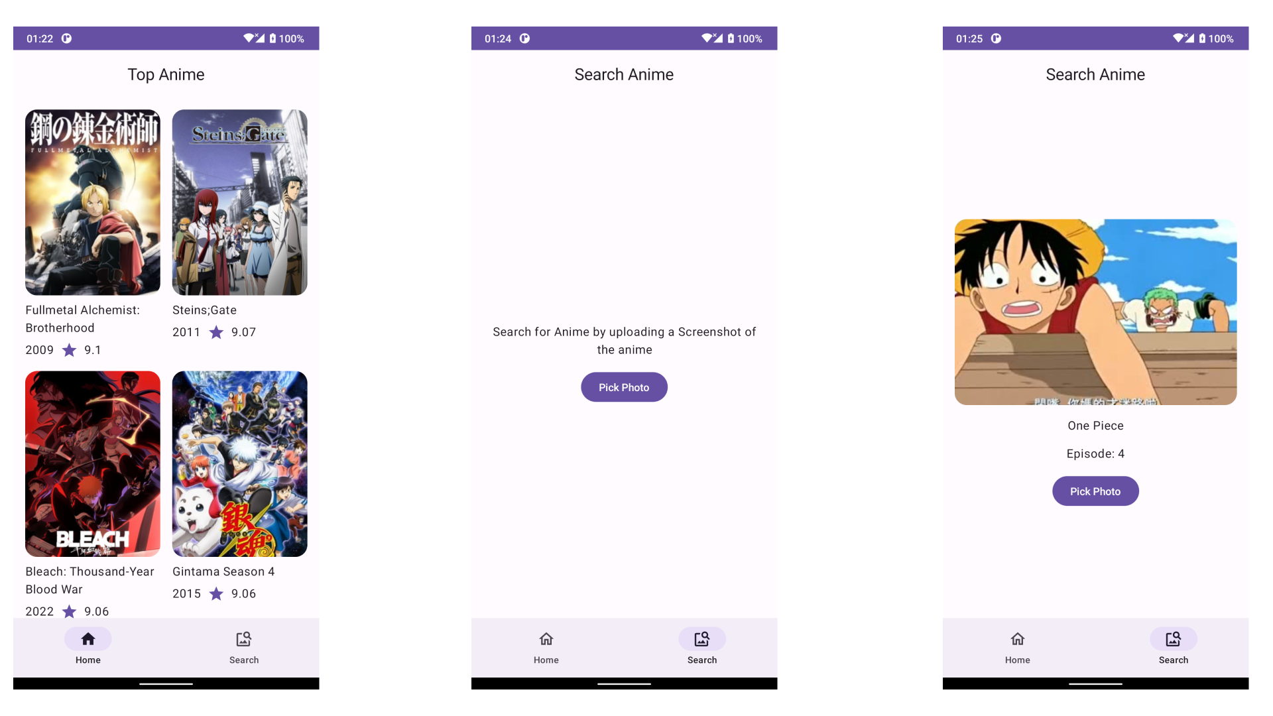Click Gintama Season 4 anime poster
Image resolution: width=1273 pixels, height=716 pixels.
click(239, 463)
